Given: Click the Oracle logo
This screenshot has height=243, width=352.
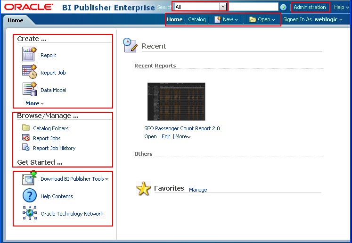Looking at the screenshot, I should (x=29, y=7).
